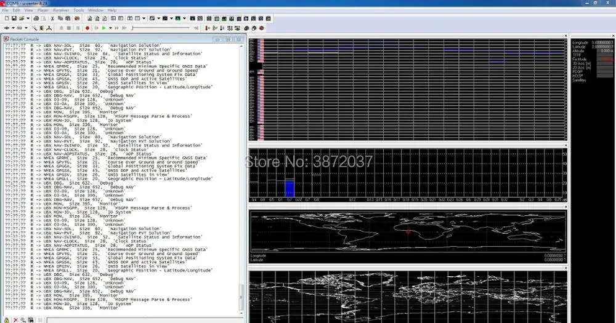Click the first gear-shaped receiver config icon

click(x=246, y=28)
